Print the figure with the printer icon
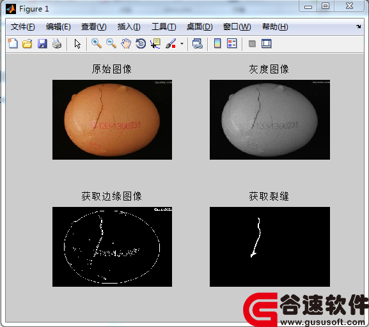Viewport: 369px width, 327px height. 57,43
